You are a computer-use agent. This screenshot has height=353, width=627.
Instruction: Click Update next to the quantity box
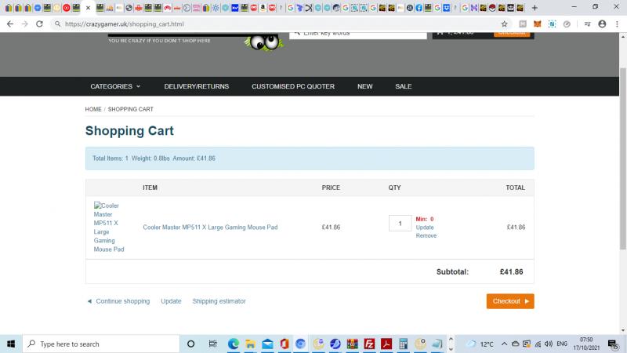[x=425, y=227]
